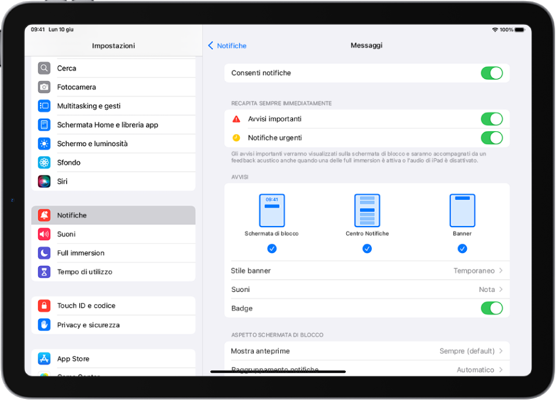Tap the red Avvisi importanti warning triangle
This screenshot has width=556, height=400.
point(236,119)
